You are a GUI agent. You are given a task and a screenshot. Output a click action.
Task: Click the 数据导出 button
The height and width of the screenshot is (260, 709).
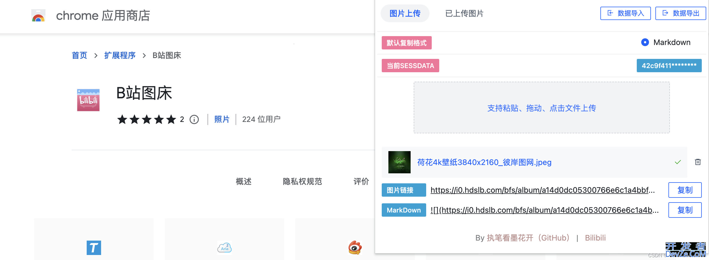[681, 13]
